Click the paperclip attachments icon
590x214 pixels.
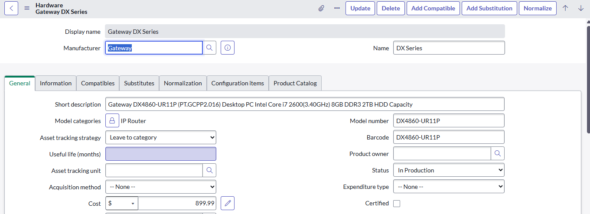click(x=321, y=8)
